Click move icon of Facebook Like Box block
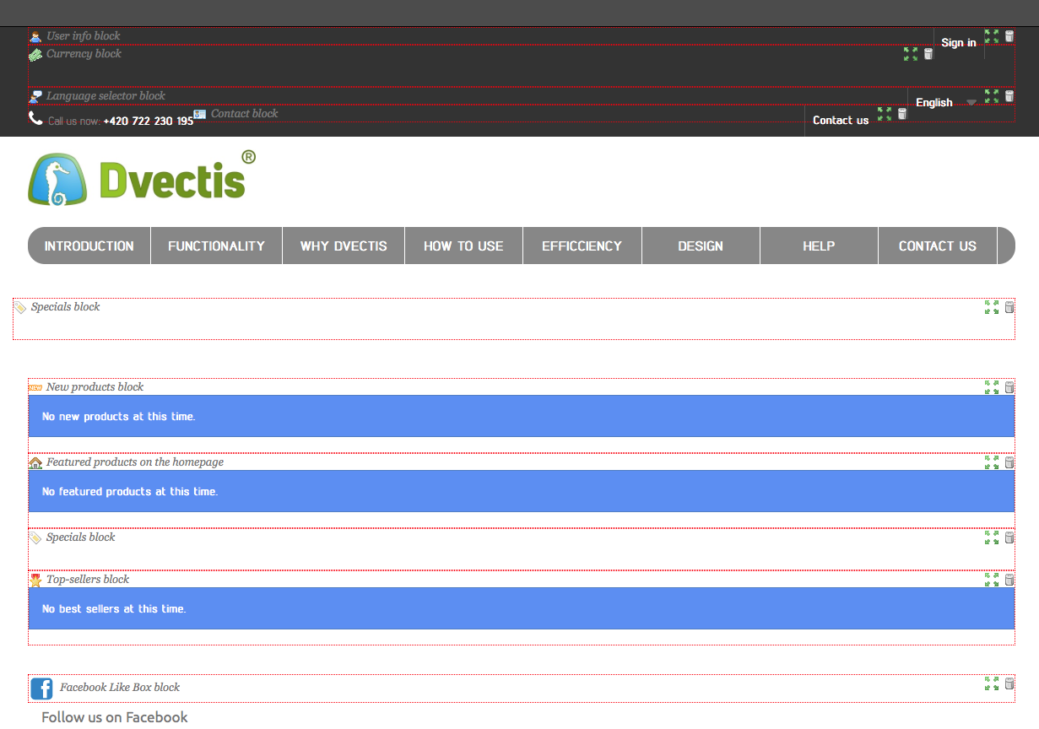 click(992, 683)
